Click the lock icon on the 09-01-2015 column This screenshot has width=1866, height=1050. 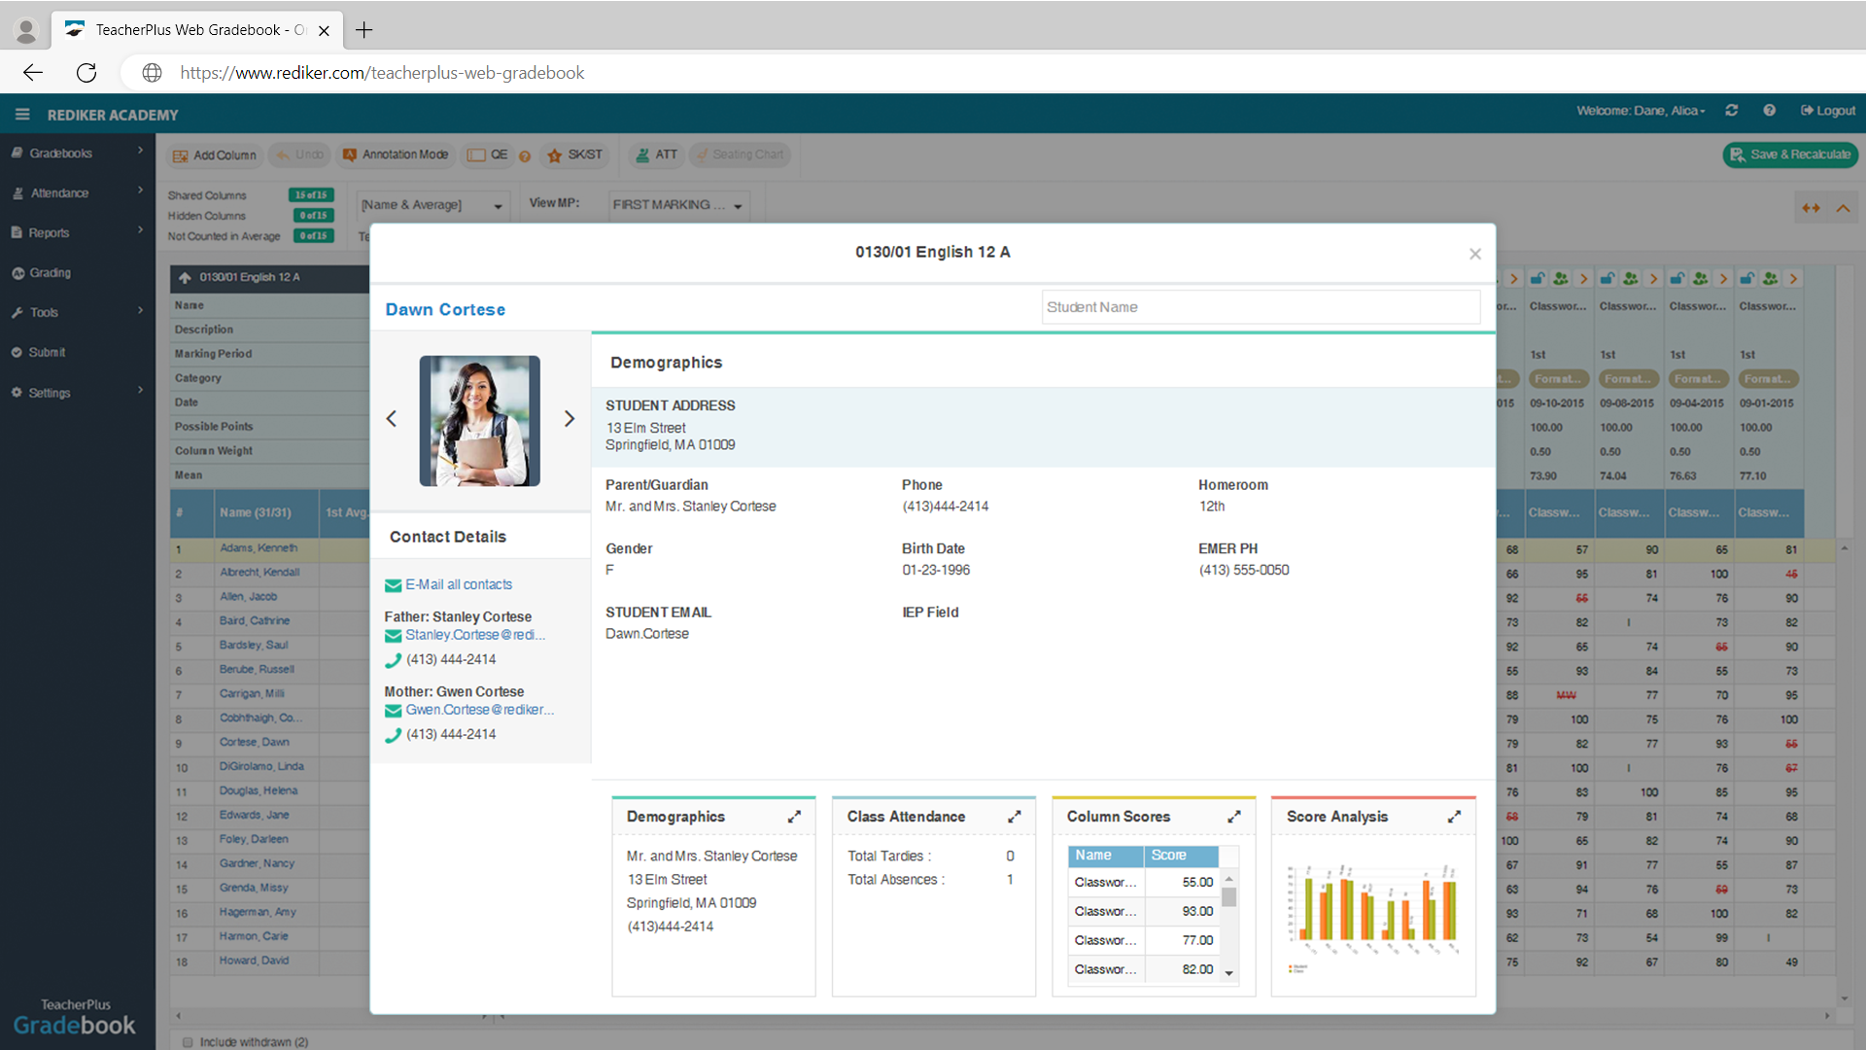[1746, 279]
